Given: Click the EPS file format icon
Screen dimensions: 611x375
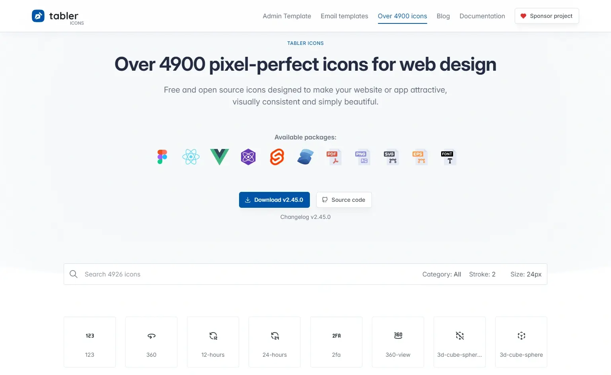Looking at the screenshot, I should [420, 157].
